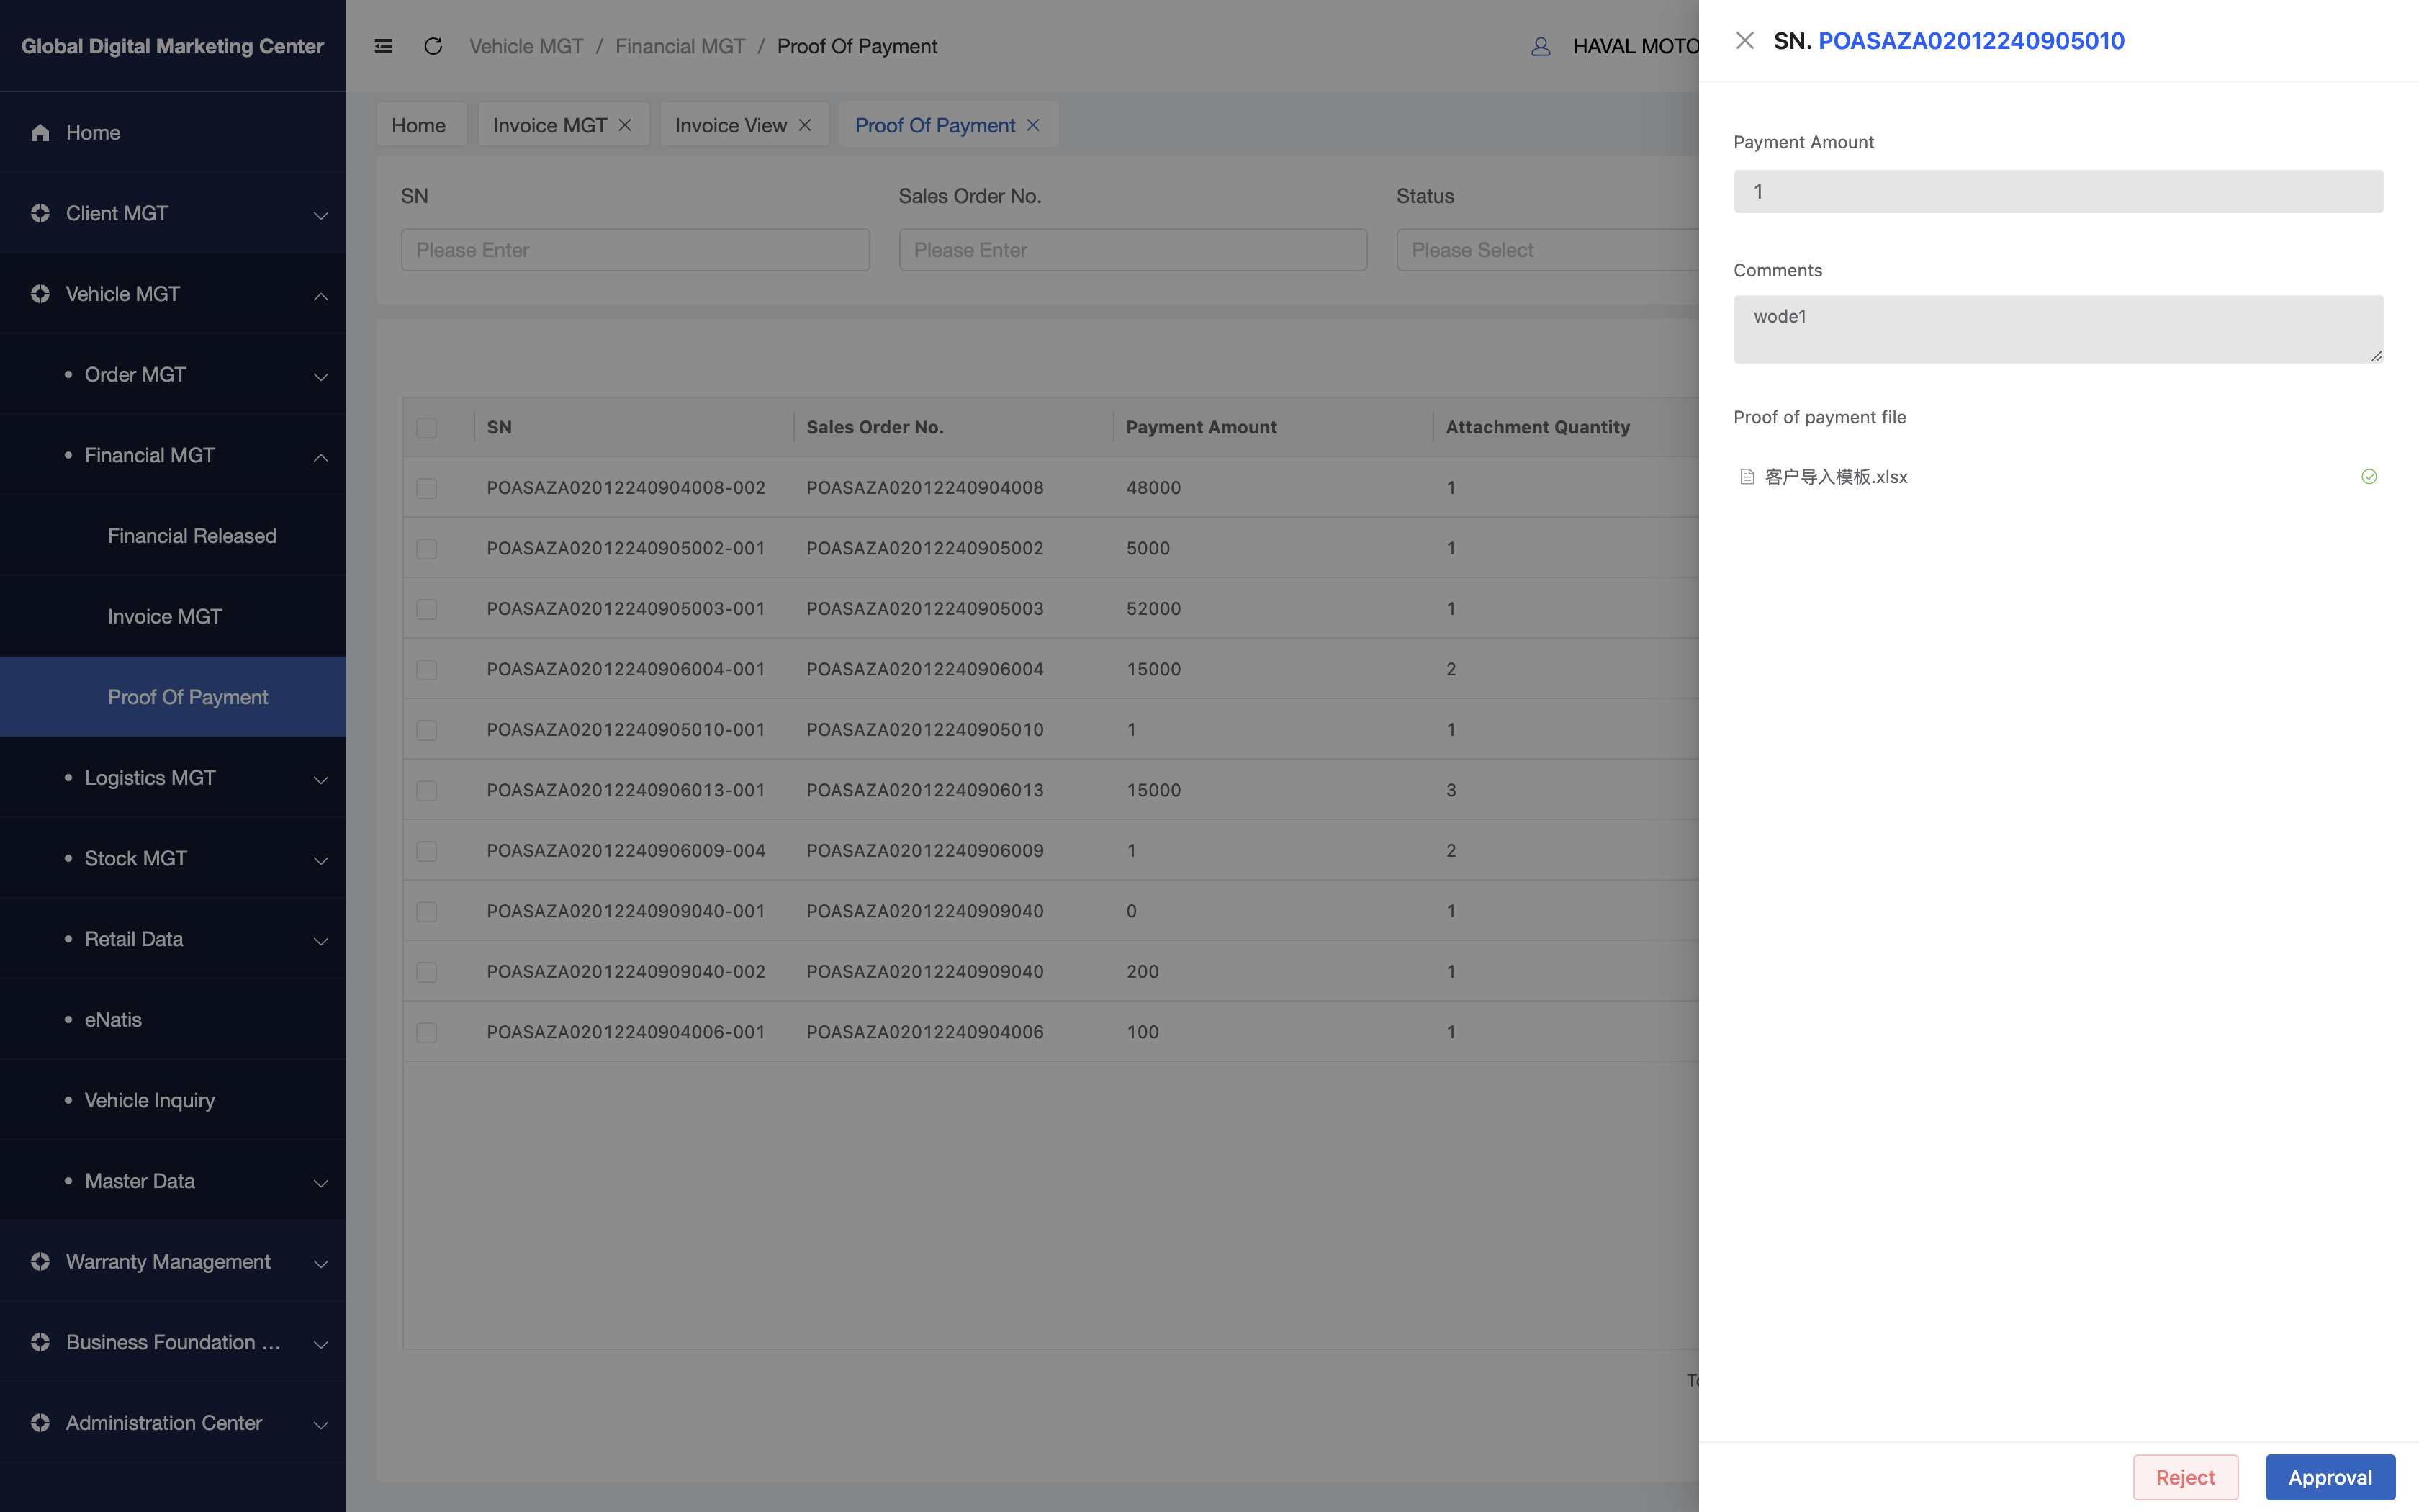Screen dimensions: 2419x1512
Task: Click the Home sidebar icon
Action: coord(40,133)
